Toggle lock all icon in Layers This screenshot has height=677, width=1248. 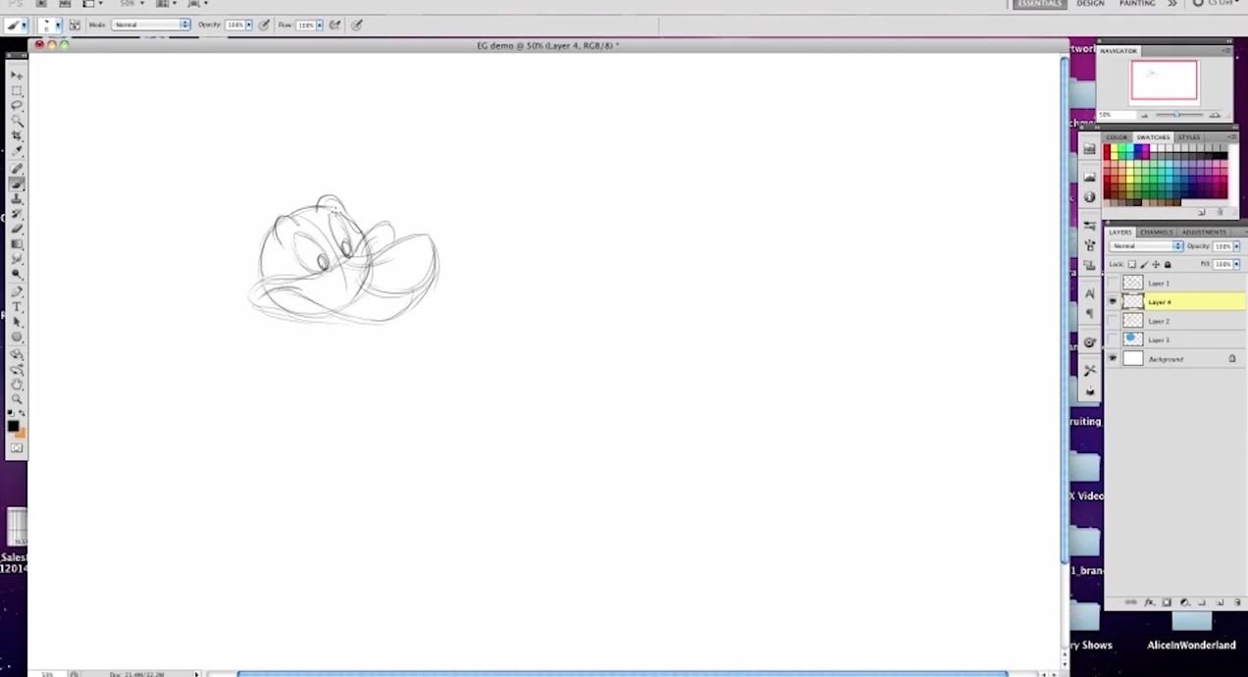pyautogui.click(x=1168, y=264)
